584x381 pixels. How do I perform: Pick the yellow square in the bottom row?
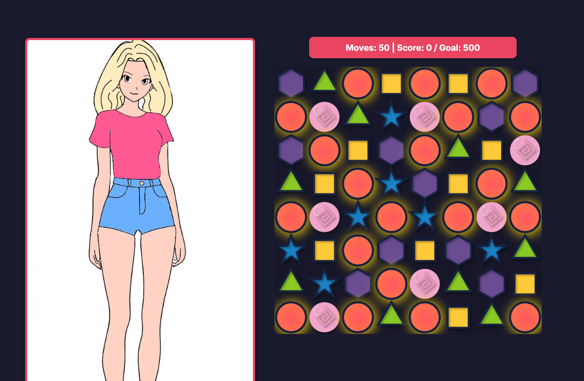click(x=458, y=317)
